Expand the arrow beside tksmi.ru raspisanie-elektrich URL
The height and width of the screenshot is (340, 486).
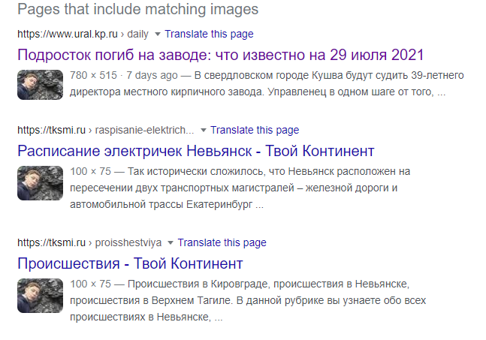pos(203,131)
